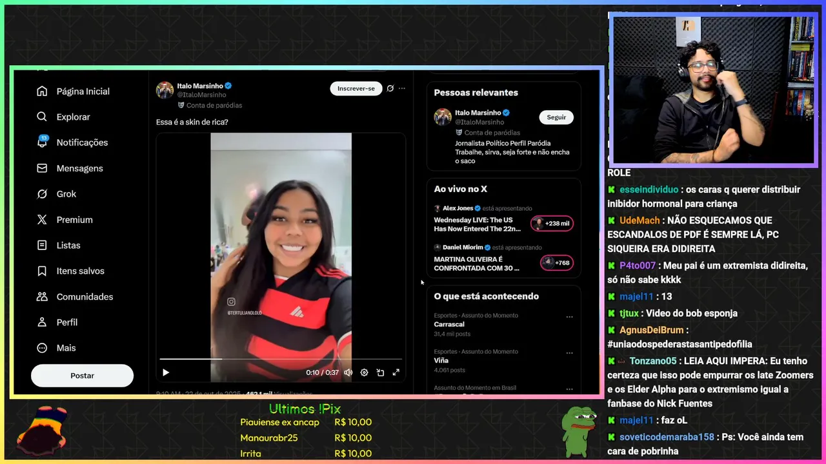Open Mais circle-dots icon
The height and width of the screenshot is (464, 826).
[x=42, y=348]
